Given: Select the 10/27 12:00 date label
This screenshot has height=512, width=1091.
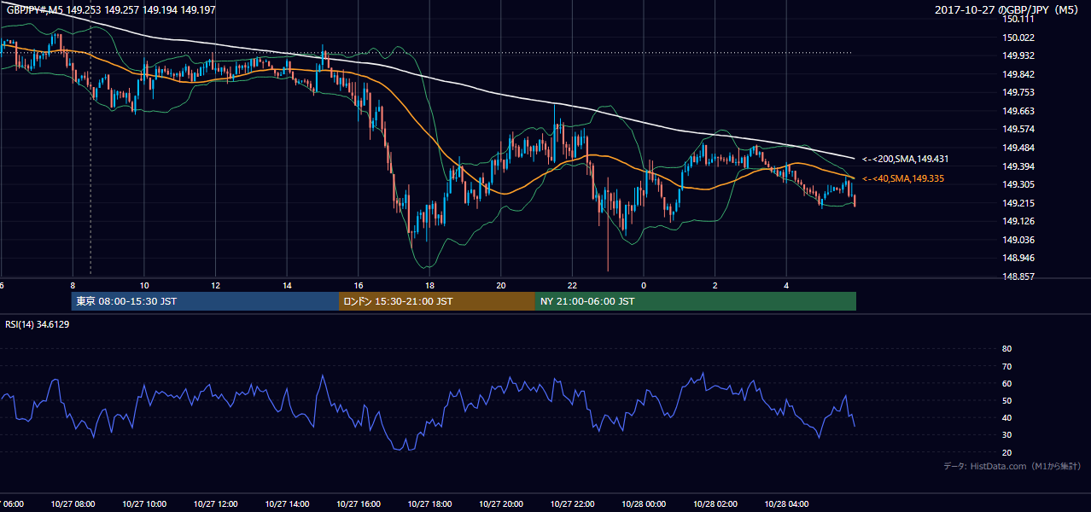Looking at the screenshot, I should (x=215, y=504).
